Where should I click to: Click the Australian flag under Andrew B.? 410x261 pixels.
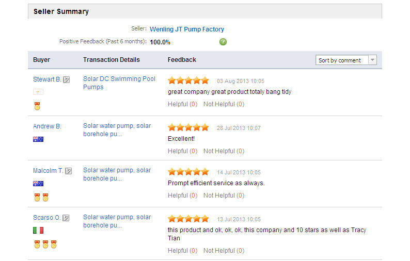pyautogui.click(x=38, y=139)
